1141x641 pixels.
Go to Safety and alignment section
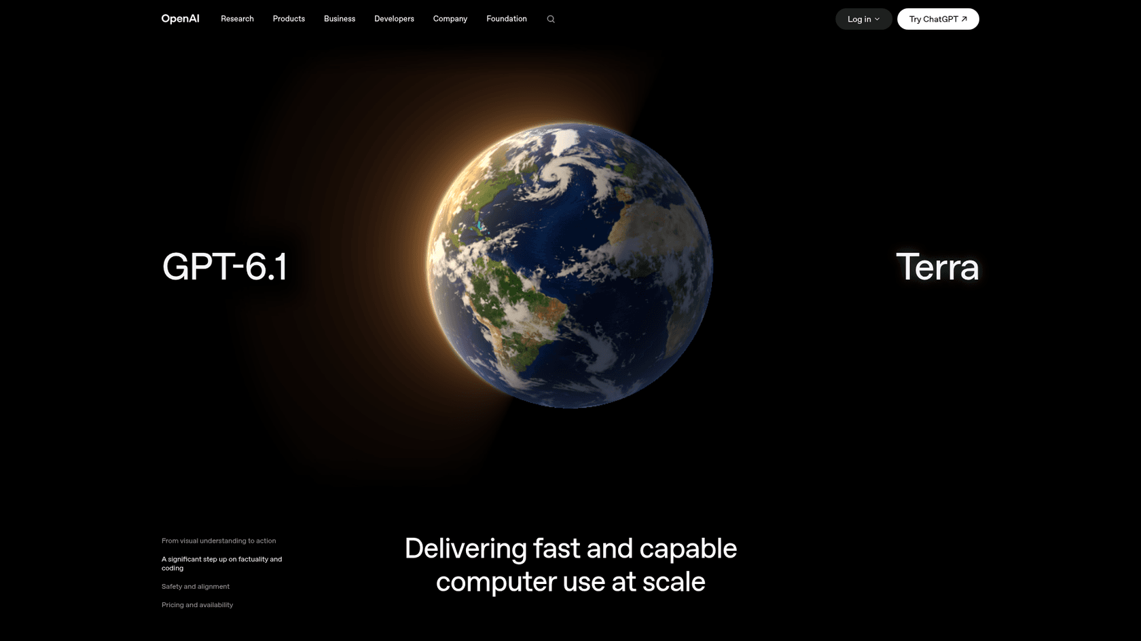[x=196, y=586]
